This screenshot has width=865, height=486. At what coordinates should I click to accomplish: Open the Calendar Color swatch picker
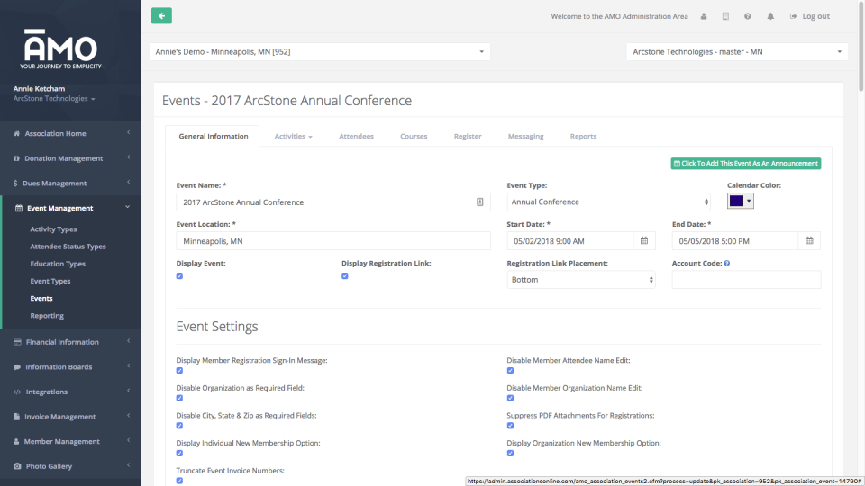pyautogui.click(x=741, y=202)
